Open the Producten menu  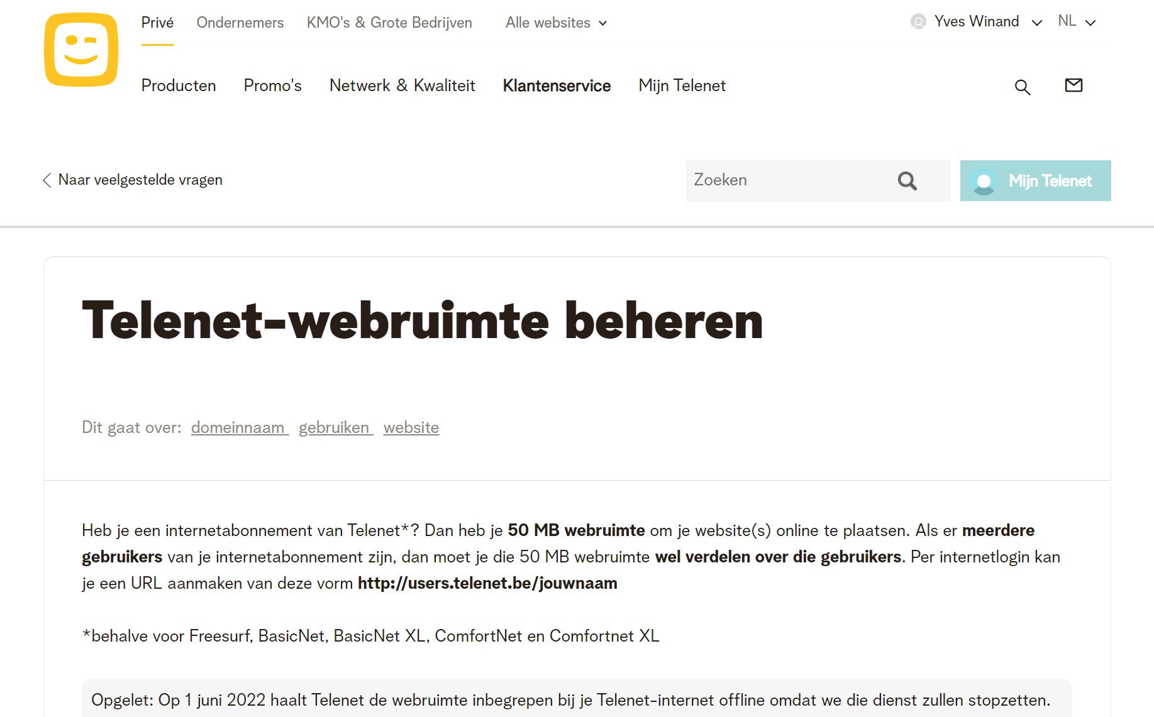click(179, 85)
